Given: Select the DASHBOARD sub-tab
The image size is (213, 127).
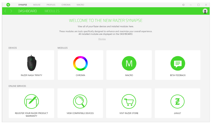Looking at the screenshot, I should [27, 11].
